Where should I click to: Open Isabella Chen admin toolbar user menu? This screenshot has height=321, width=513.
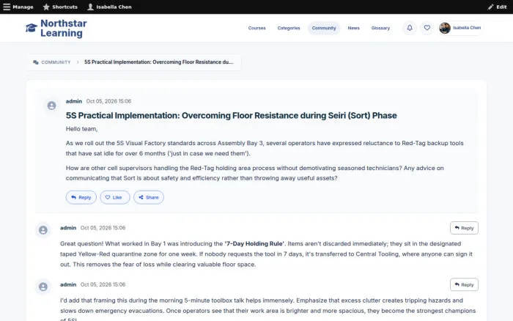(109, 7)
